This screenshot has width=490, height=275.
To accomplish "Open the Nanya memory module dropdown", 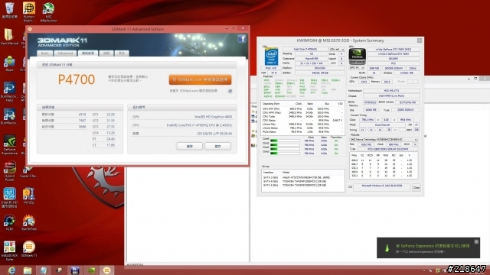I will click(x=384, y=139).
